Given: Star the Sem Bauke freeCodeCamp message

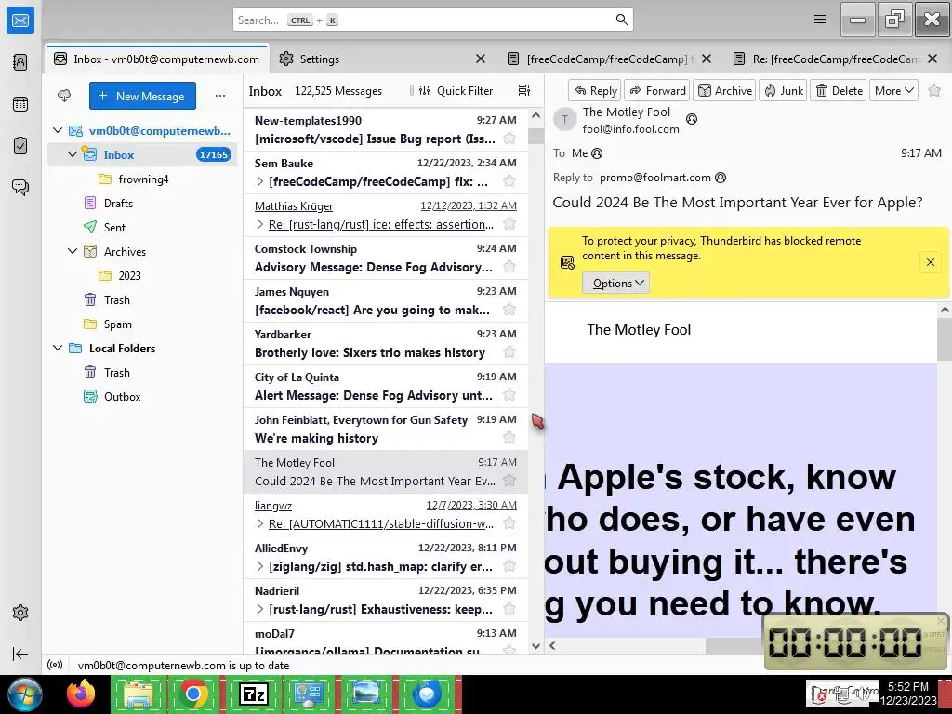Looking at the screenshot, I should click(510, 181).
